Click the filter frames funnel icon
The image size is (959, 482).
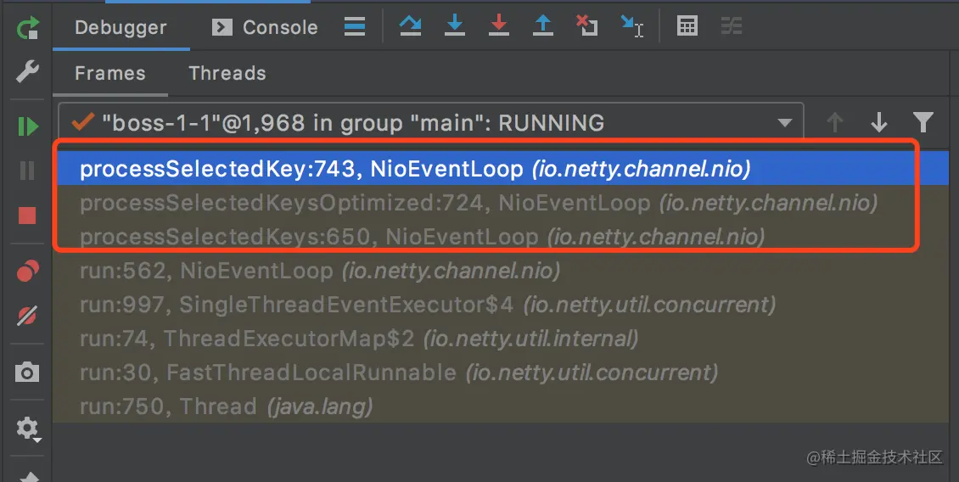[923, 123]
